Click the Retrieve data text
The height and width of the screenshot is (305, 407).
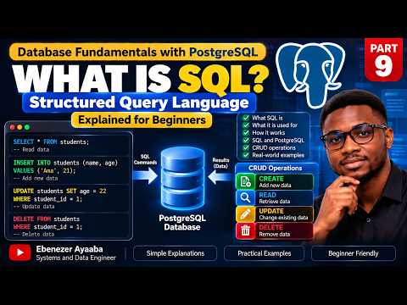[x=275, y=202]
